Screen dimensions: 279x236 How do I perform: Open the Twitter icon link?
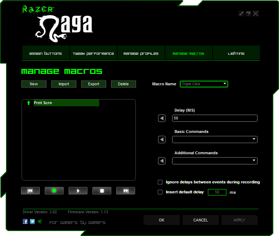coord(32,221)
